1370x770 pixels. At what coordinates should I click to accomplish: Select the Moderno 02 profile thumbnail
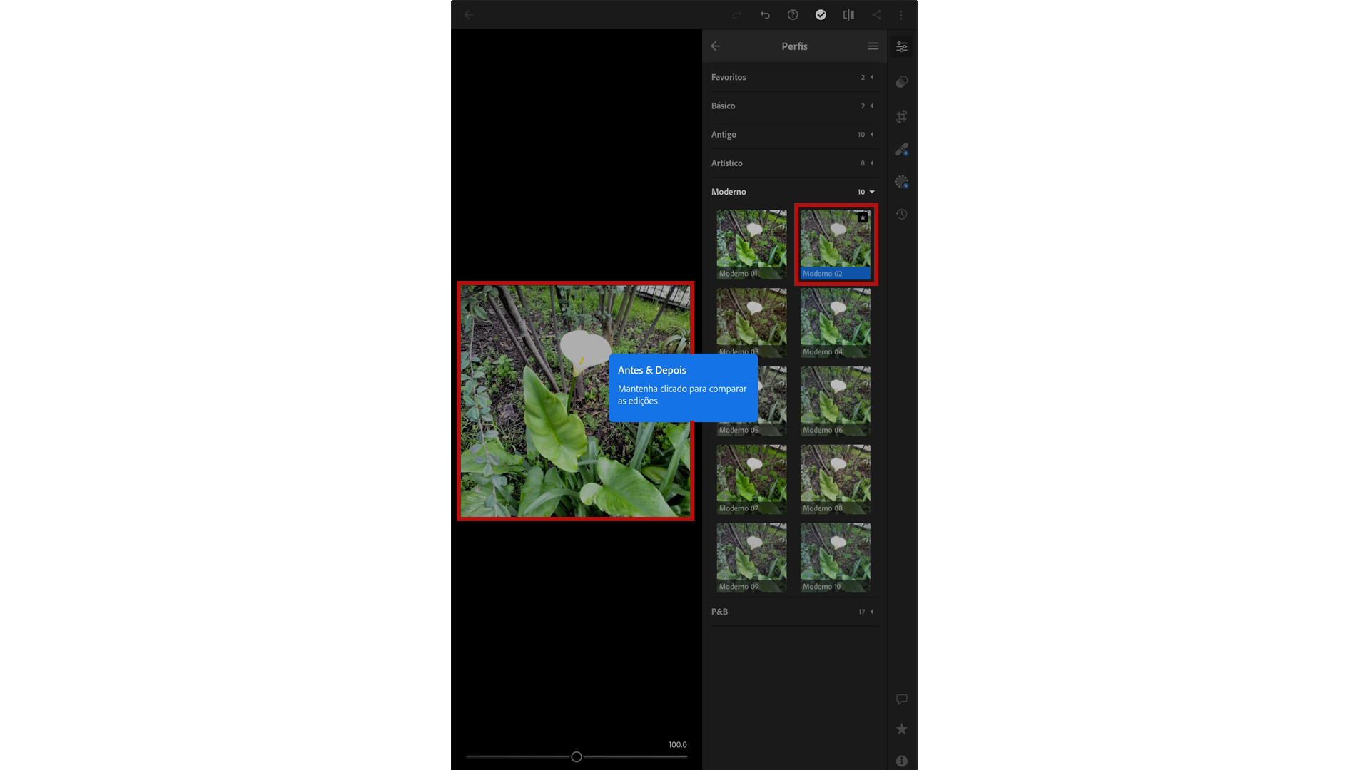coord(836,244)
